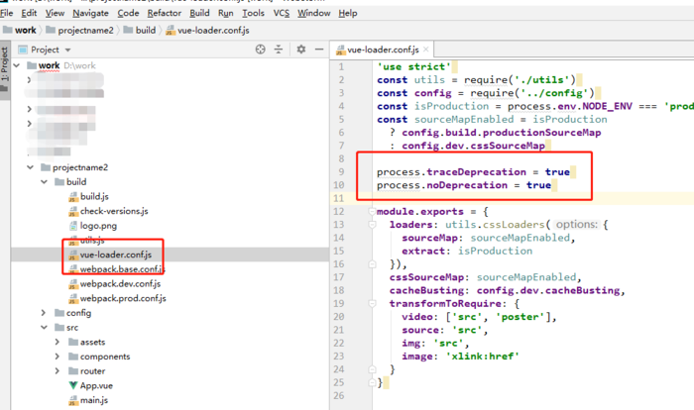This screenshot has width=694, height=410.
Task: Click the scroll from source target icon
Action: pos(260,50)
